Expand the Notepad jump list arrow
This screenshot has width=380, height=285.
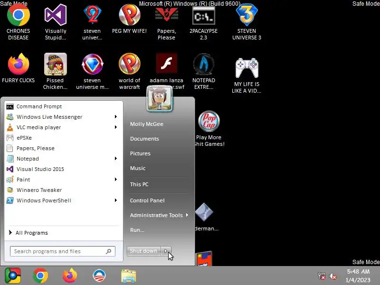(x=116, y=159)
